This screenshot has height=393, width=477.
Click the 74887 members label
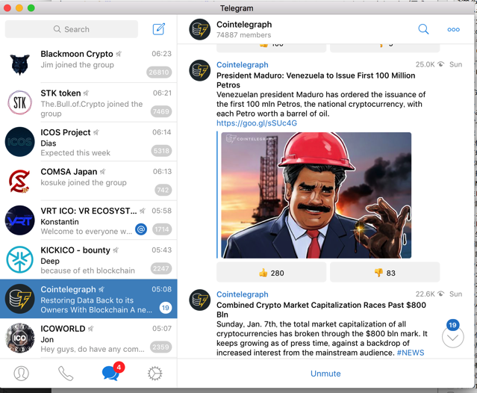coord(243,35)
